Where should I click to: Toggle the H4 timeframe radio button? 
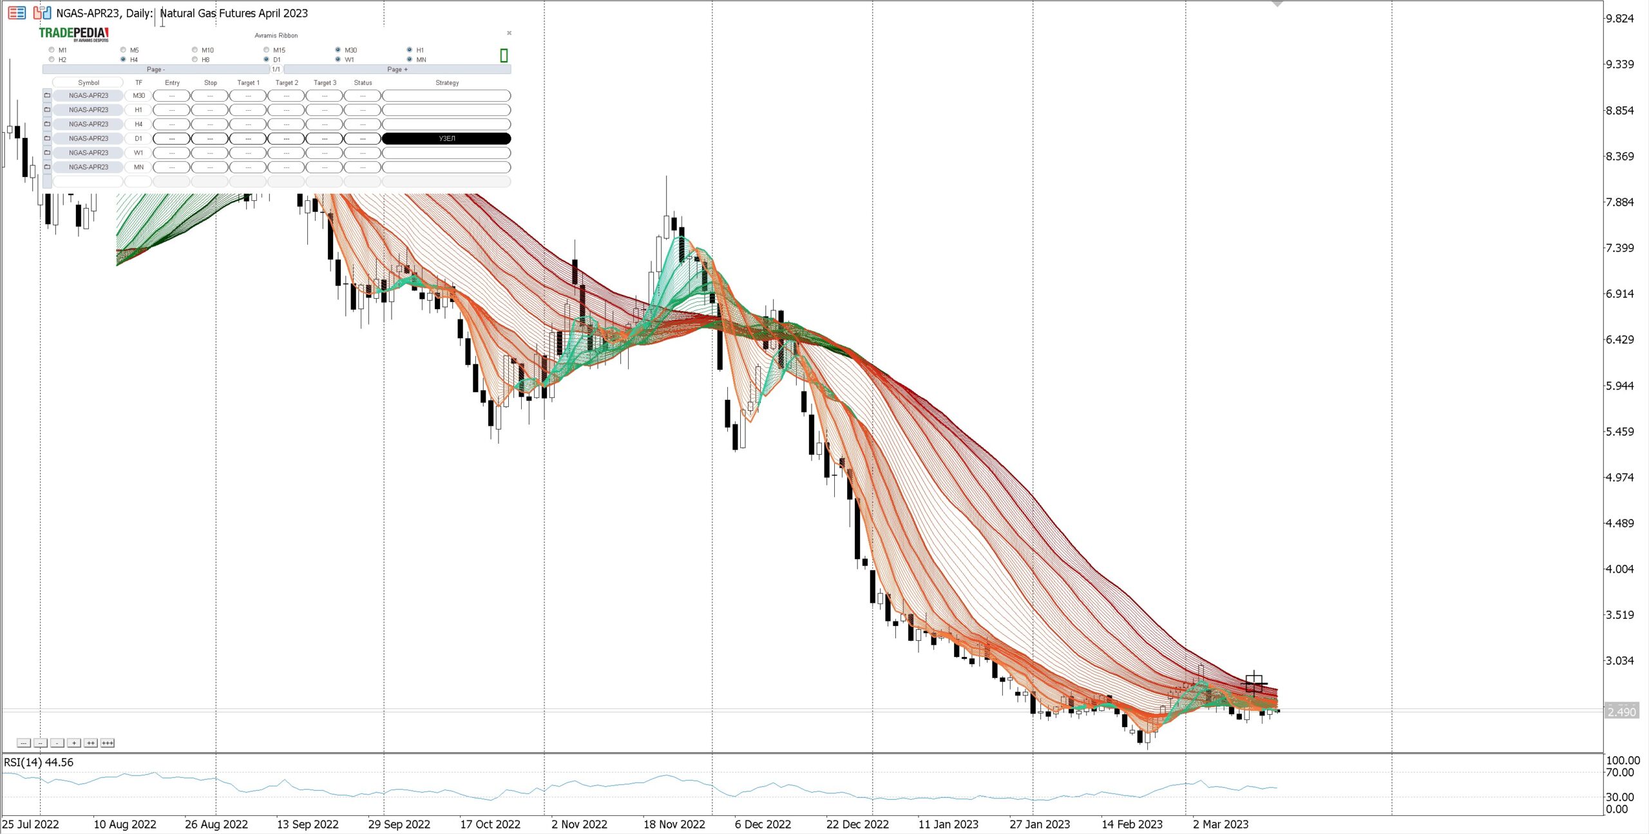tap(123, 59)
